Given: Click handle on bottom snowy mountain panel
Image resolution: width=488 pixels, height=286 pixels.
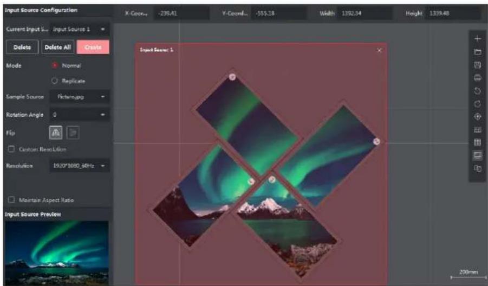Looking at the screenshot, I should tap(272, 179).
